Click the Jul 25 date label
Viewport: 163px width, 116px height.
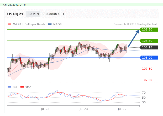pyautogui.click(x=122, y=109)
